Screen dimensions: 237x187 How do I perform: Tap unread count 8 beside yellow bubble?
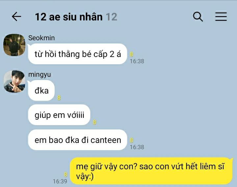(66, 174)
